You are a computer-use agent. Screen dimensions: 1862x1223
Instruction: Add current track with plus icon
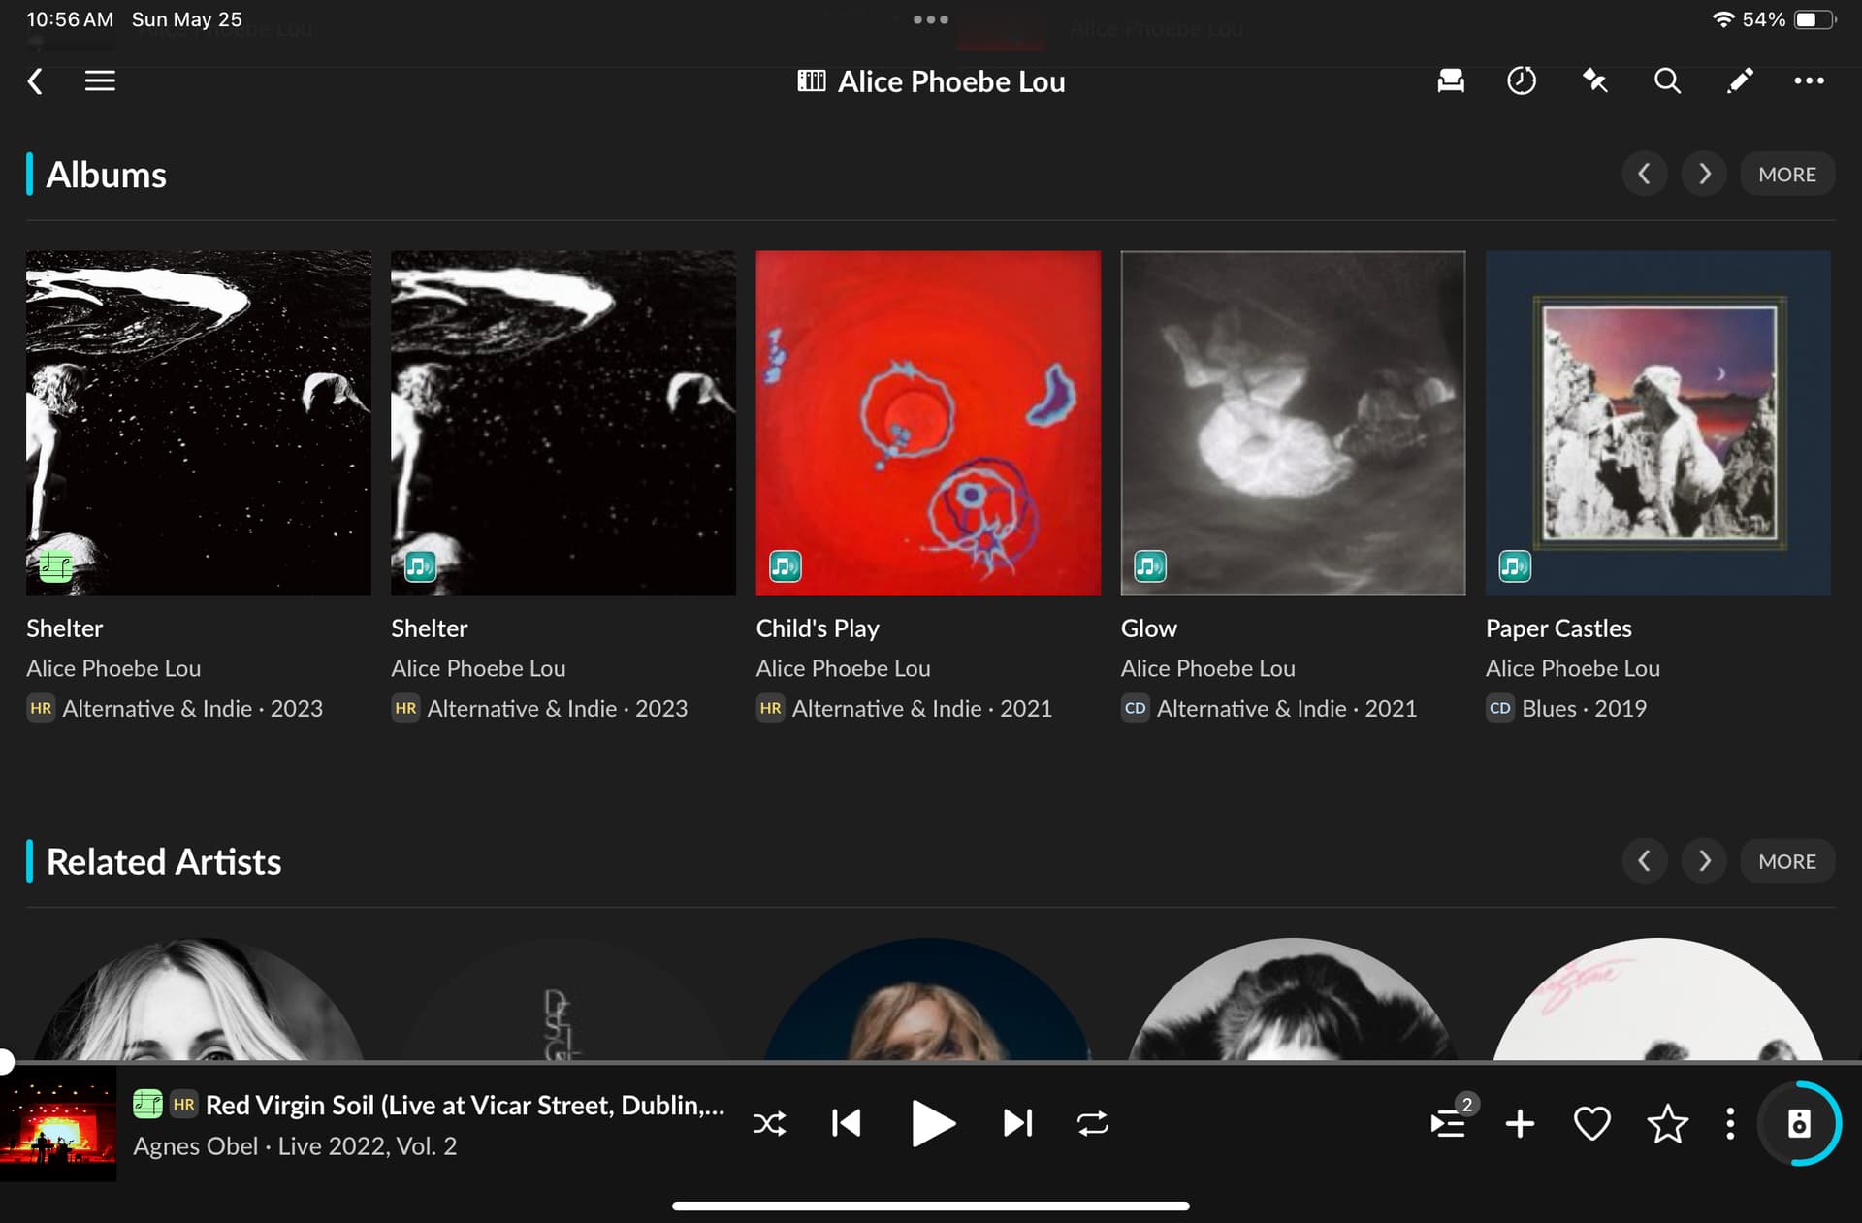[x=1520, y=1123]
